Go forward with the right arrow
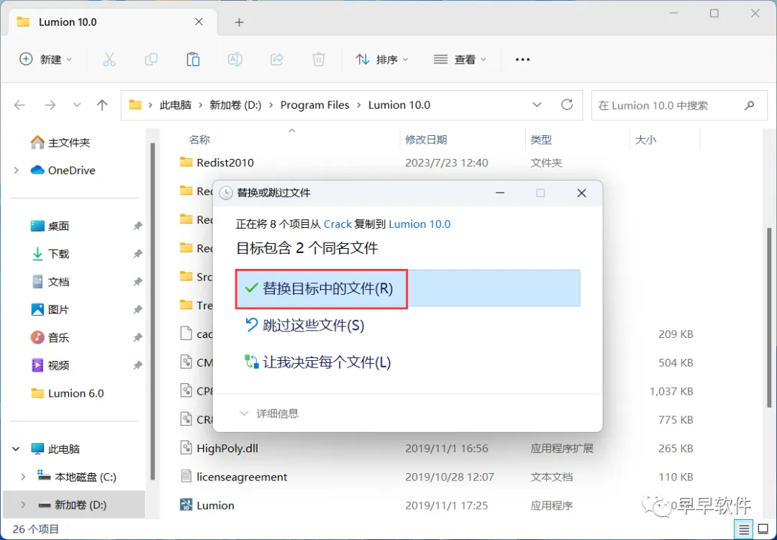Image resolution: width=777 pixels, height=540 pixels. [x=50, y=105]
